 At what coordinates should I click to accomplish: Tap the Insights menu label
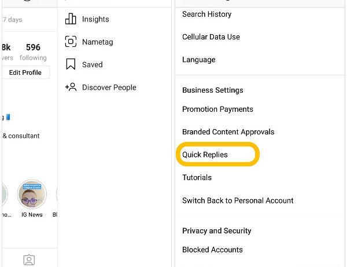pos(95,19)
